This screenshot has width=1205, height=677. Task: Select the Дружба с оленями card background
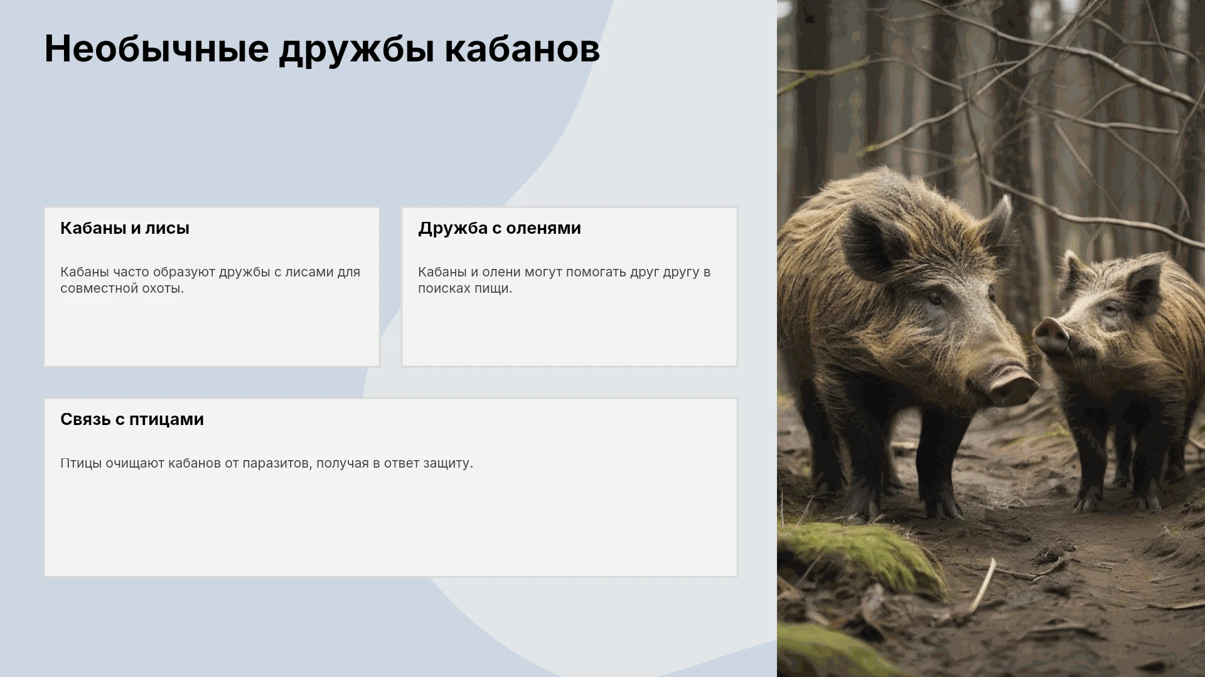(570, 332)
